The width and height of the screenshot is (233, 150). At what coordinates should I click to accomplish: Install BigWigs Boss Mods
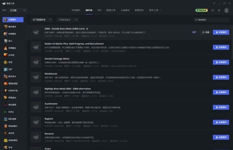(x=221, y=92)
